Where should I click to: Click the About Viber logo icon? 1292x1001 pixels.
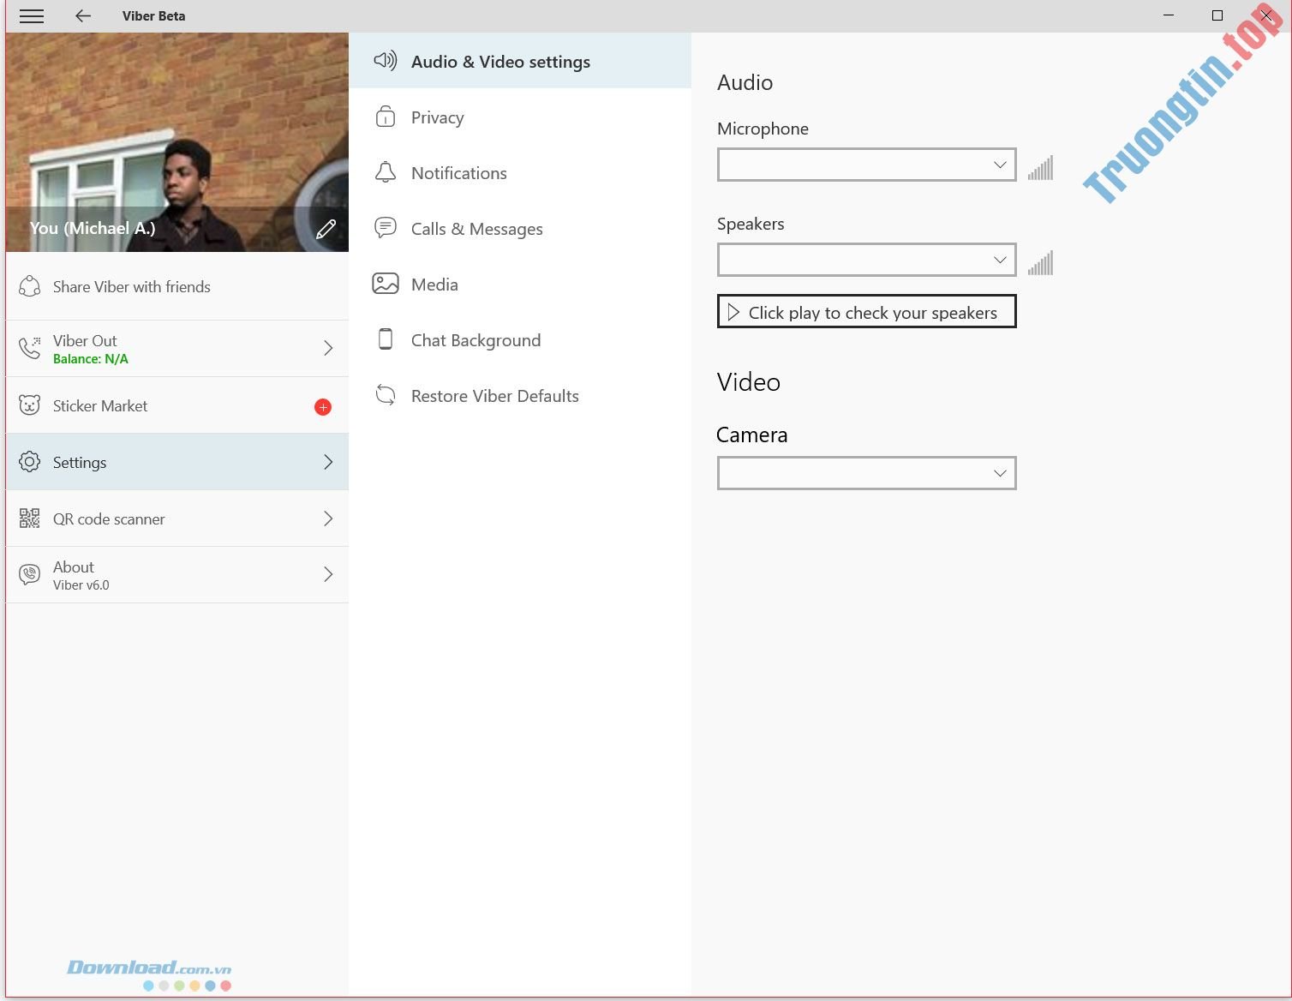pos(30,574)
